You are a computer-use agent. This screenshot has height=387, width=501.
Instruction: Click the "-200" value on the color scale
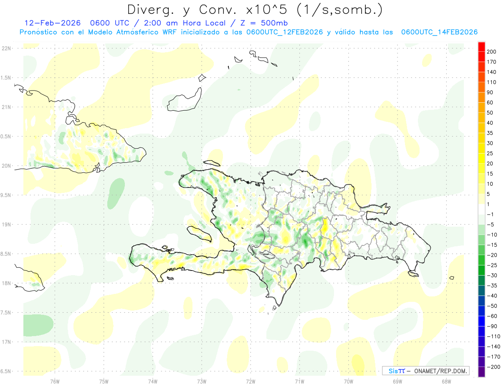coord(493,367)
